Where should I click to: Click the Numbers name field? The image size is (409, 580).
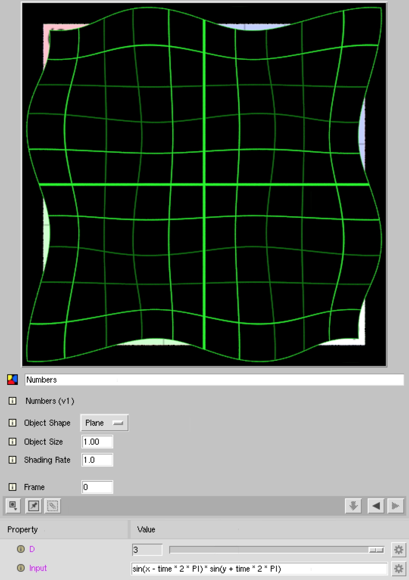click(214, 380)
